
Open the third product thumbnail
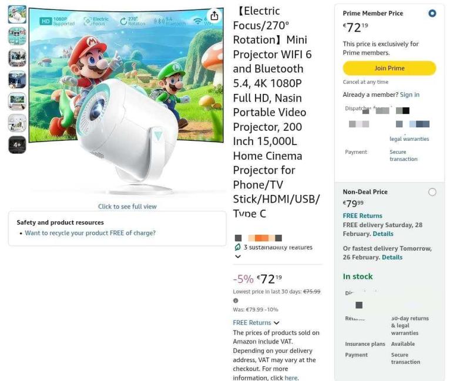17,58
